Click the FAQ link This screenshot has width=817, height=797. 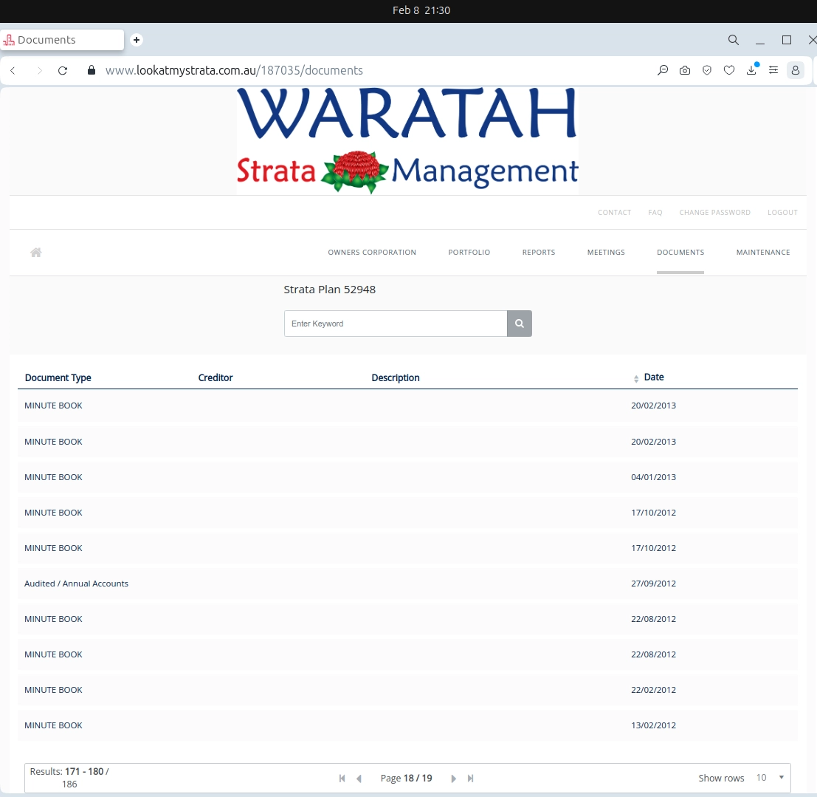pos(655,212)
